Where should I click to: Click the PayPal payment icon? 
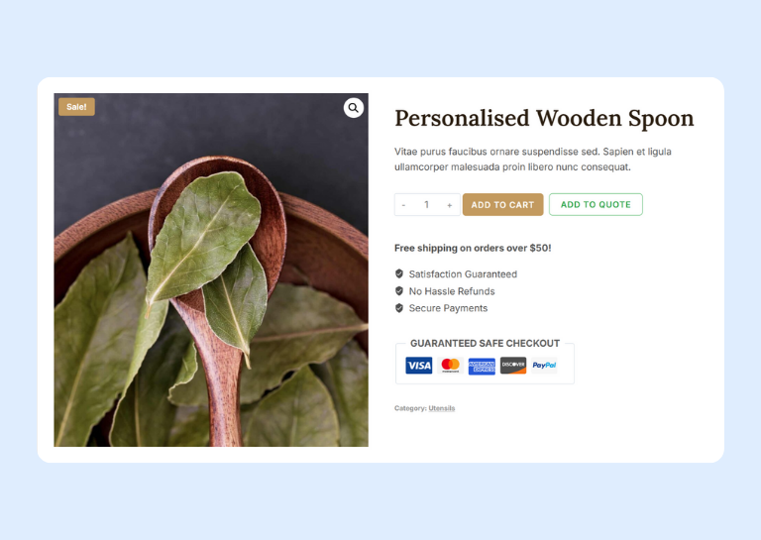click(x=544, y=366)
